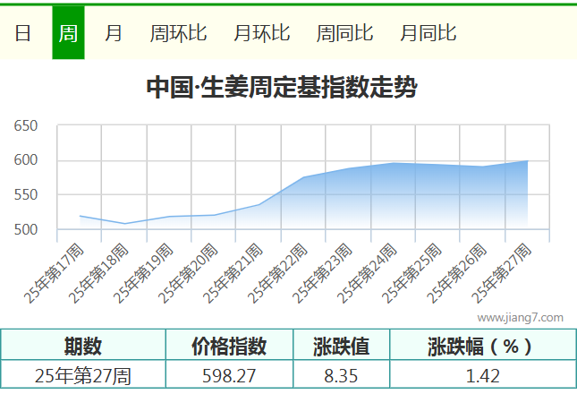Open the 周环比 tab
This screenshot has width=577, height=394.
(x=179, y=33)
